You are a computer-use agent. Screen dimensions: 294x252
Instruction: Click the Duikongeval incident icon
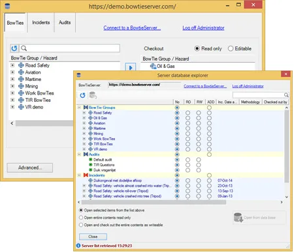tap(91, 180)
